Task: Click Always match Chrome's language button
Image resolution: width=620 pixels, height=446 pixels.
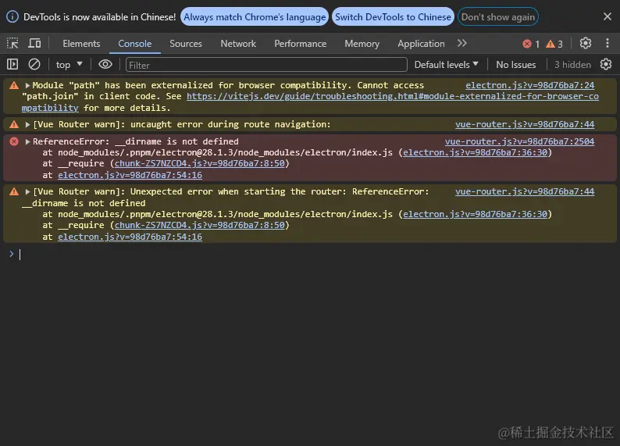Action: pos(255,16)
